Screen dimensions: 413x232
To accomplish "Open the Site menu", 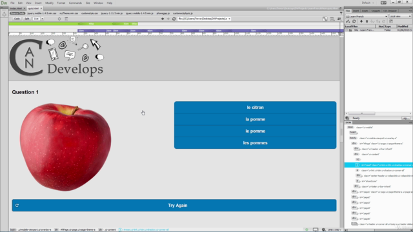I will pyautogui.click(x=88, y=3).
